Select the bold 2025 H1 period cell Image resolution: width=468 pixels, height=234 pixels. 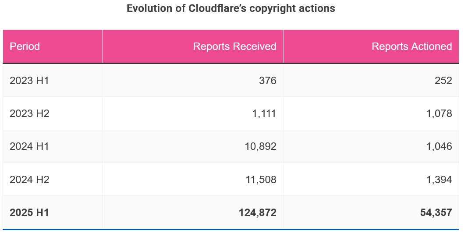[x=29, y=213]
